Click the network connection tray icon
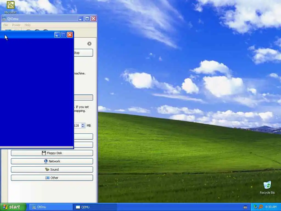This screenshot has width=281, height=211. (255, 207)
